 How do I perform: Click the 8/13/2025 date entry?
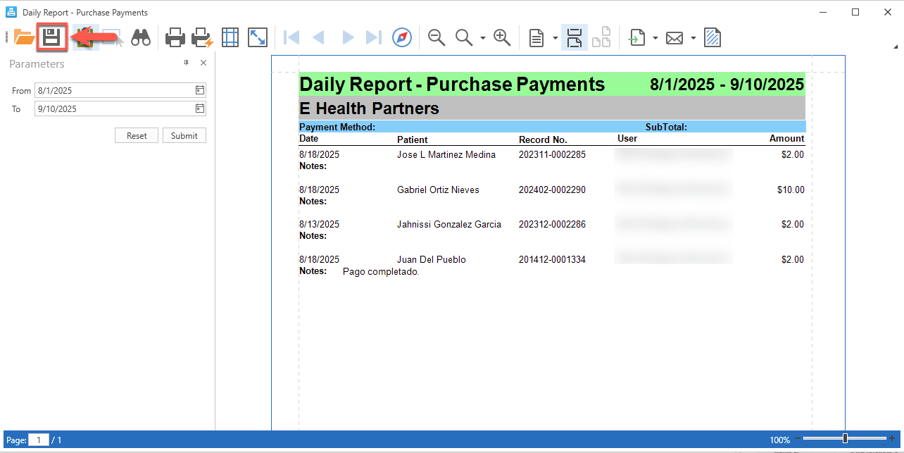pos(319,224)
